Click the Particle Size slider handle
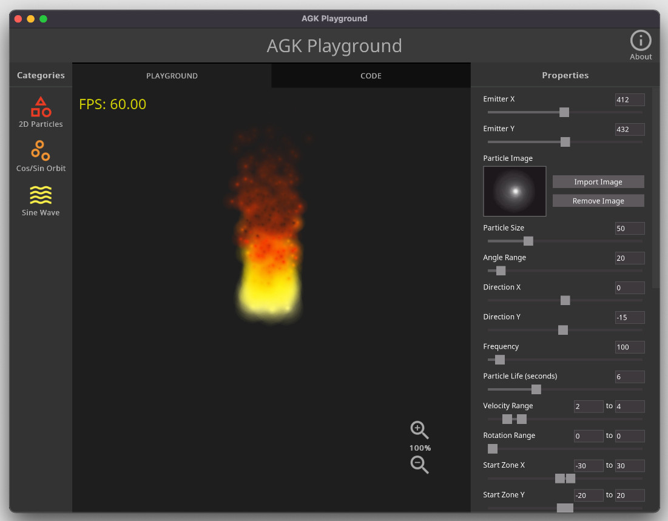Viewport: 668px width, 521px height. tap(528, 241)
